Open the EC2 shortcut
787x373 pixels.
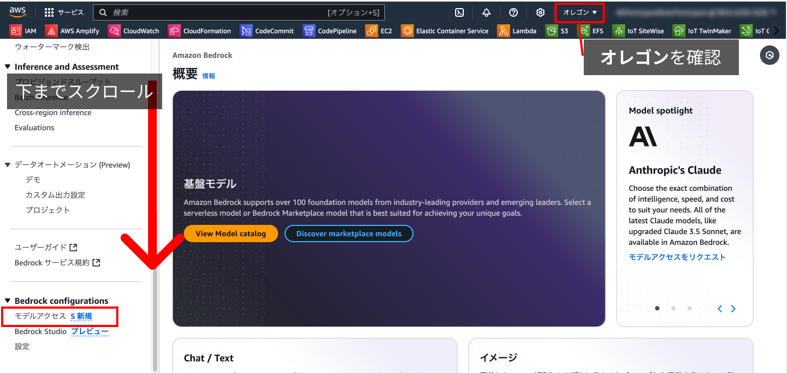[379, 31]
